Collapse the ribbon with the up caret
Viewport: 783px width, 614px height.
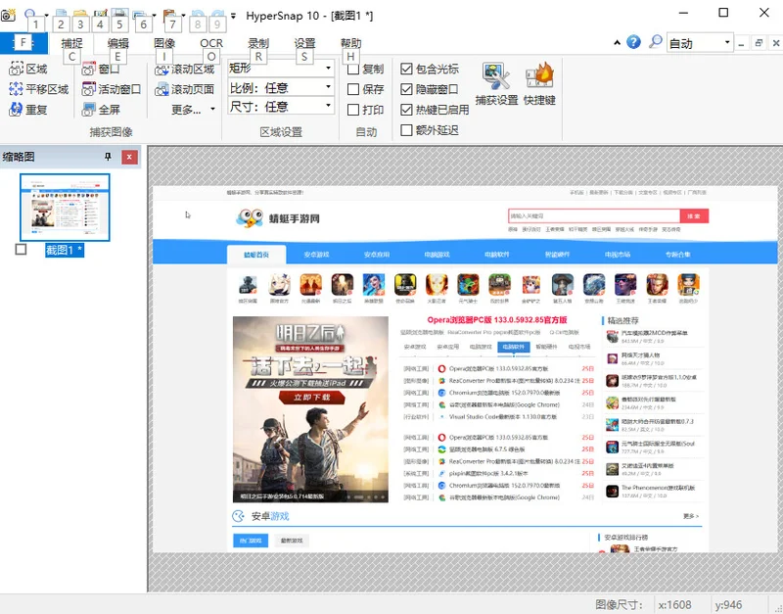pos(618,42)
